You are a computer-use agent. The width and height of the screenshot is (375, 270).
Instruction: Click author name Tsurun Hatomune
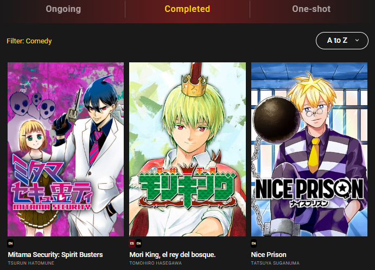(31, 263)
